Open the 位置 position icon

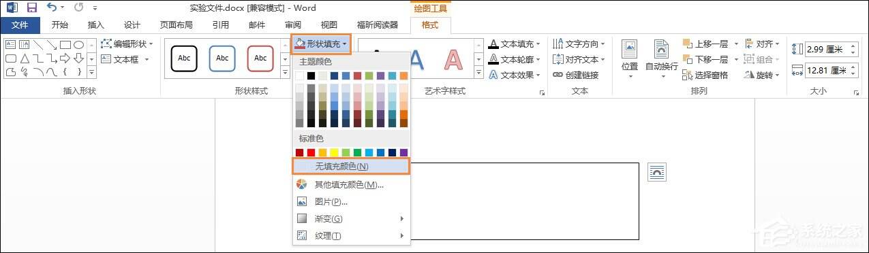coord(630,49)
